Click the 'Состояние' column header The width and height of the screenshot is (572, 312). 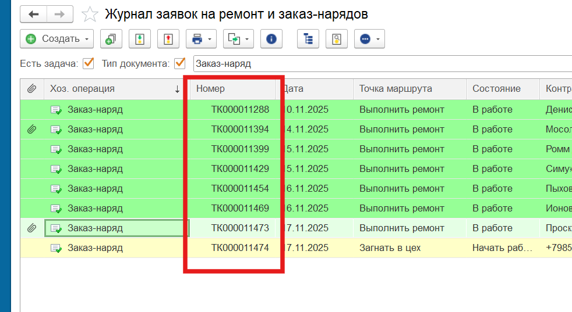point(496,89)
